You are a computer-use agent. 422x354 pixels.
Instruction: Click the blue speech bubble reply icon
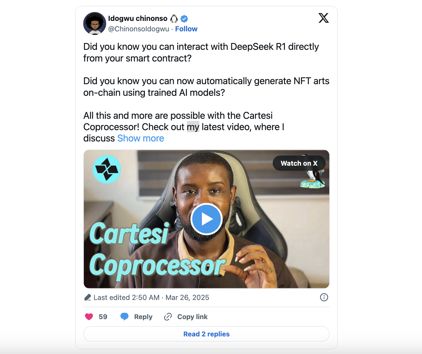tap(125, 317)
